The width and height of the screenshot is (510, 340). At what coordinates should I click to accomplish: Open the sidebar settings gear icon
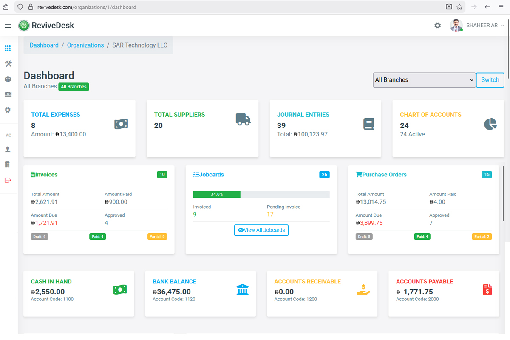(x=8, y=110)
